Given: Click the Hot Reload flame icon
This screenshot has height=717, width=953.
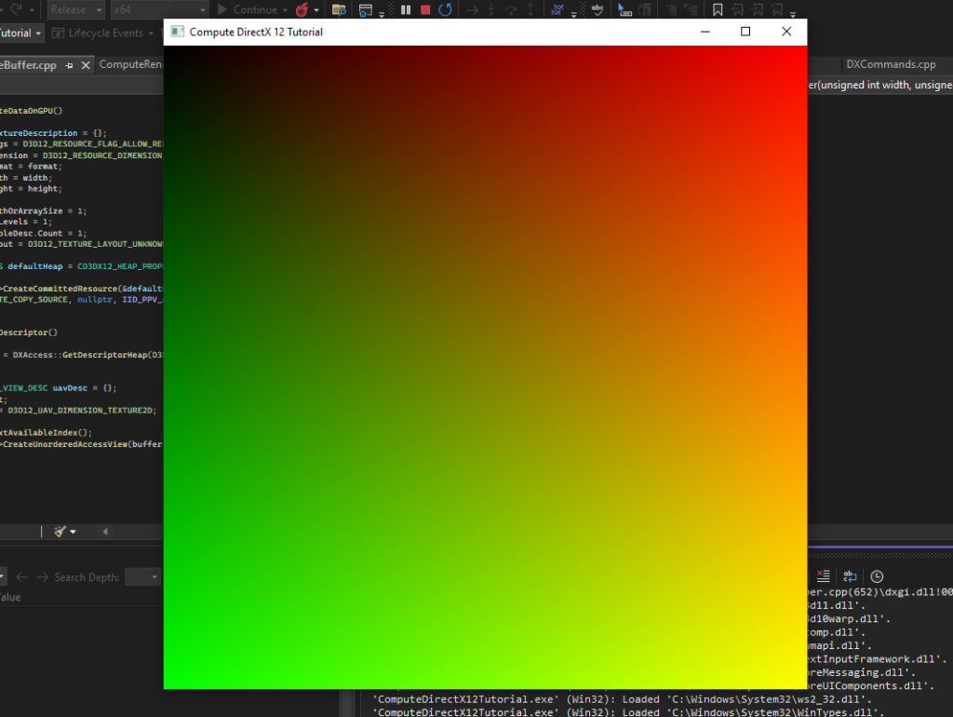Looking at the screenshot, I should point(302,10).
